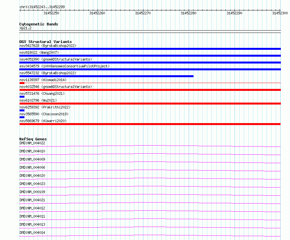
Task: Click the small blue block under nsv5721476
Action: (22, 97)
